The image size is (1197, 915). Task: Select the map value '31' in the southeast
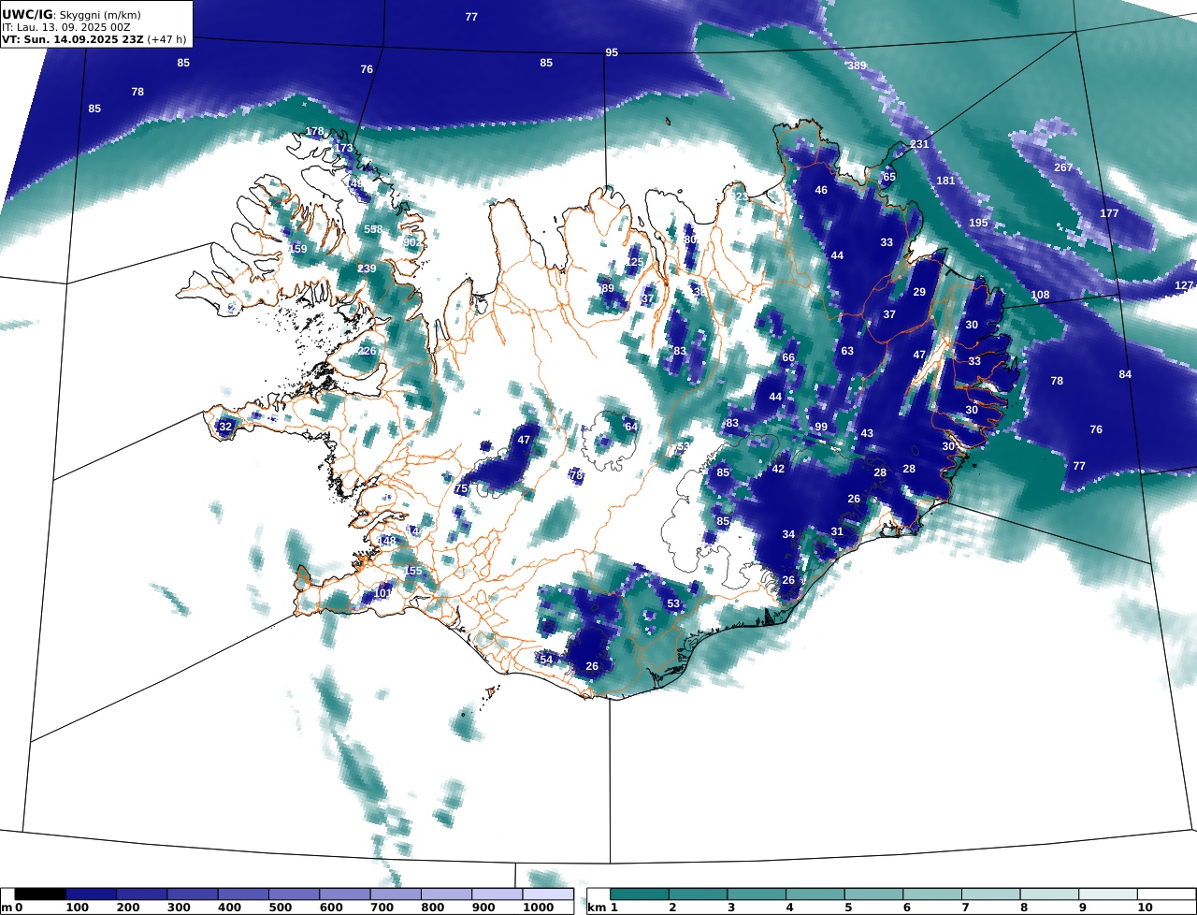[837, 531]
